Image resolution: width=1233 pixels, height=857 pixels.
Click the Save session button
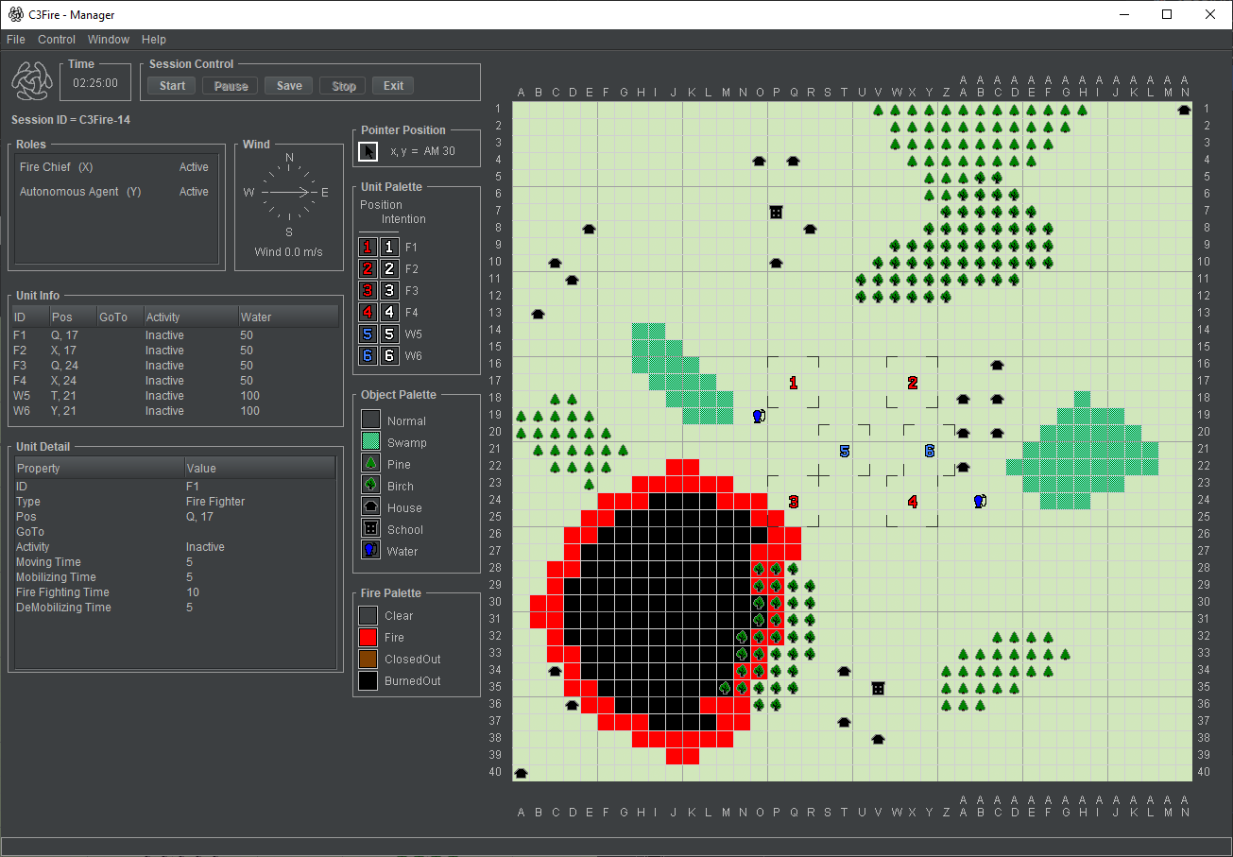coord(289,86)
